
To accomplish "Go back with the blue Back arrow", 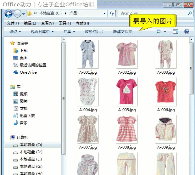I will click(8, 14).
